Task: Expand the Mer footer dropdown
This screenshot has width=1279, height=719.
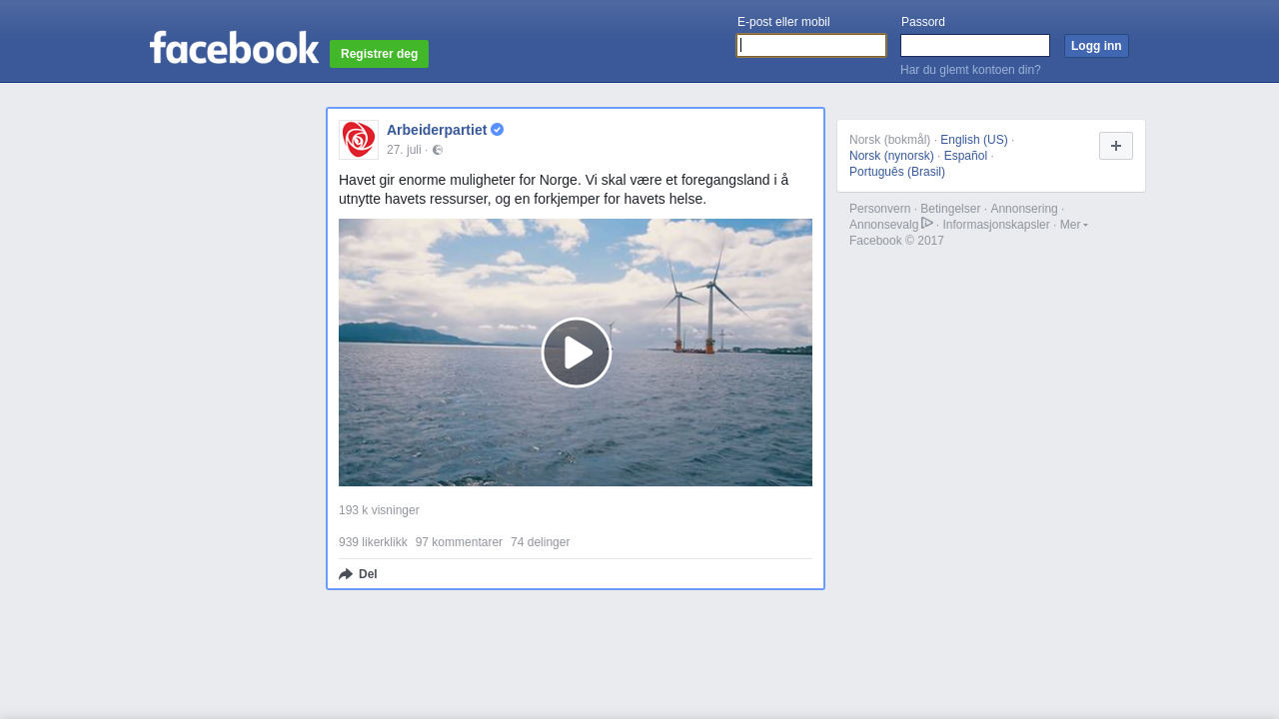Action: [x=1073, y=225]
